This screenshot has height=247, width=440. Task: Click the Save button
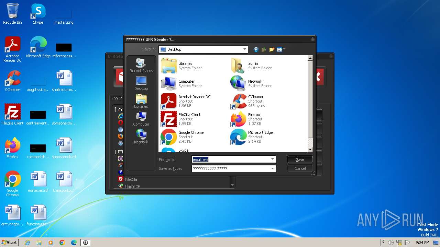click(300, 160)
